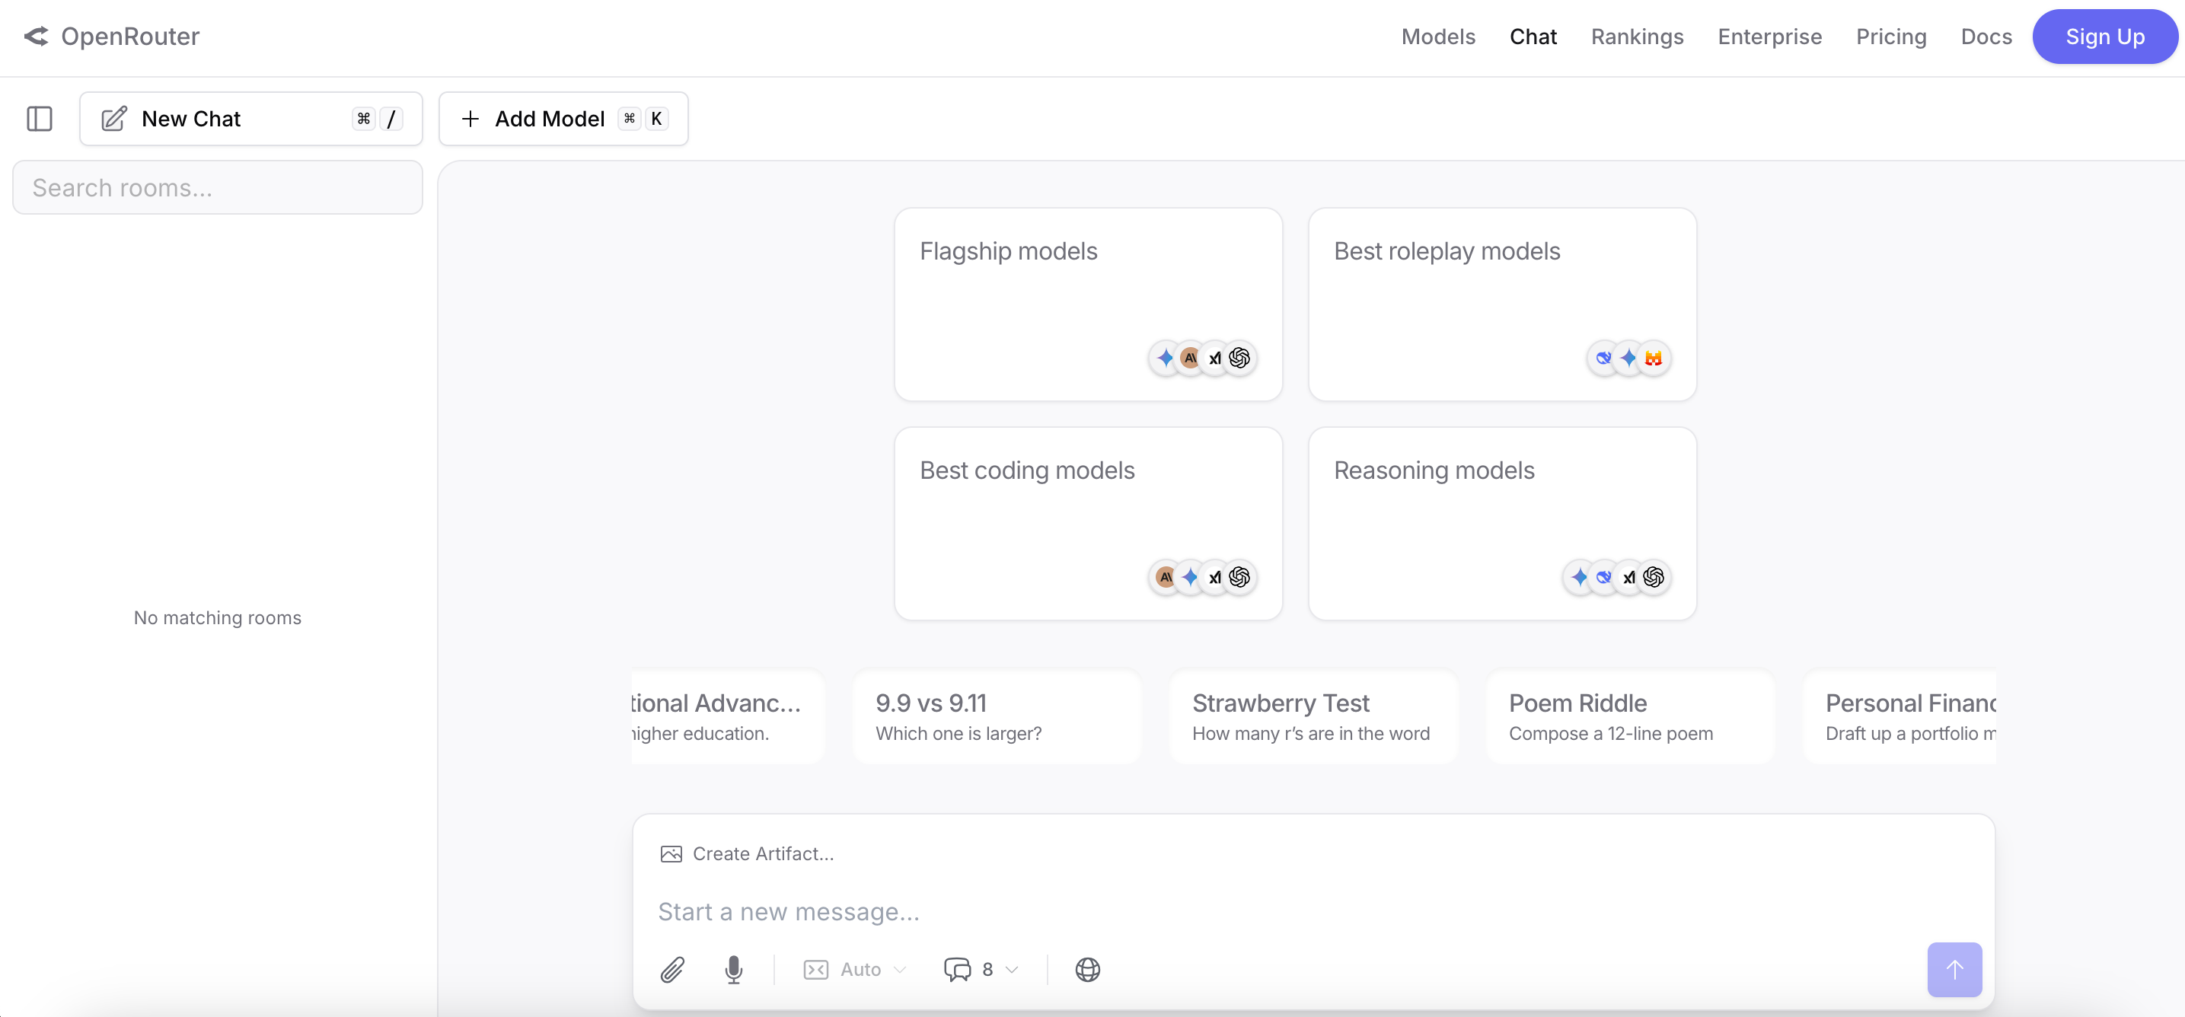Send the message with the arrow button
This screenshot has height=1017, width=2185.
coord(1954,968)
